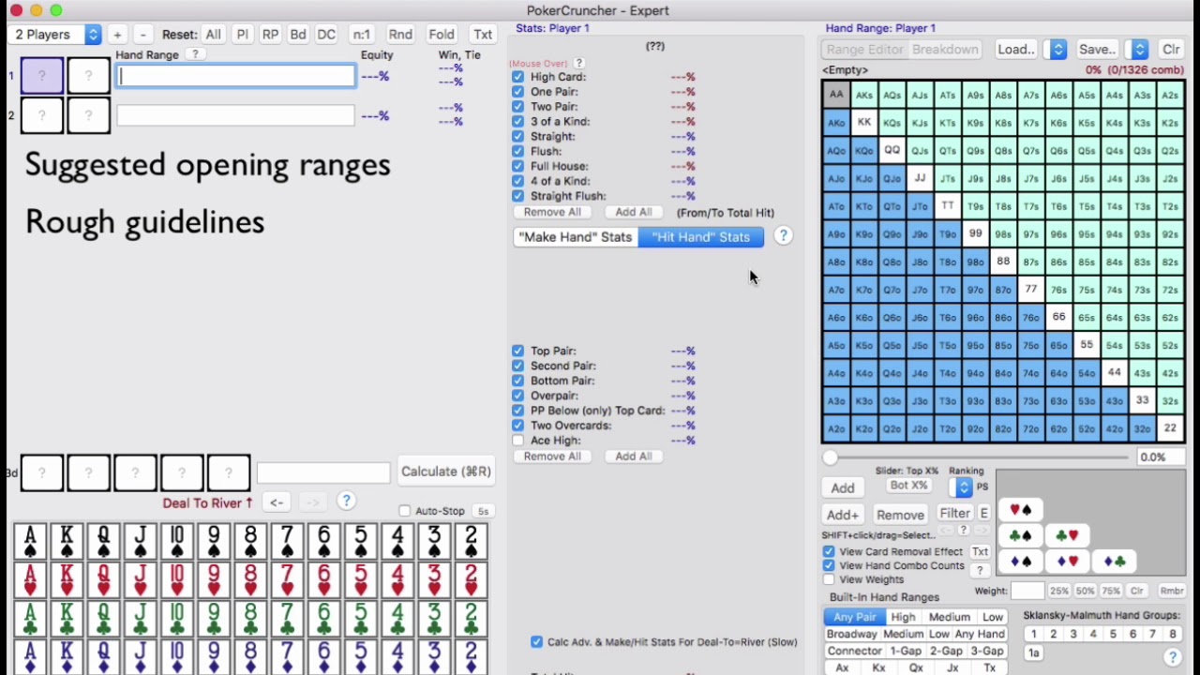
Task: Open the Range Editor tab
Action: [864, 50]
